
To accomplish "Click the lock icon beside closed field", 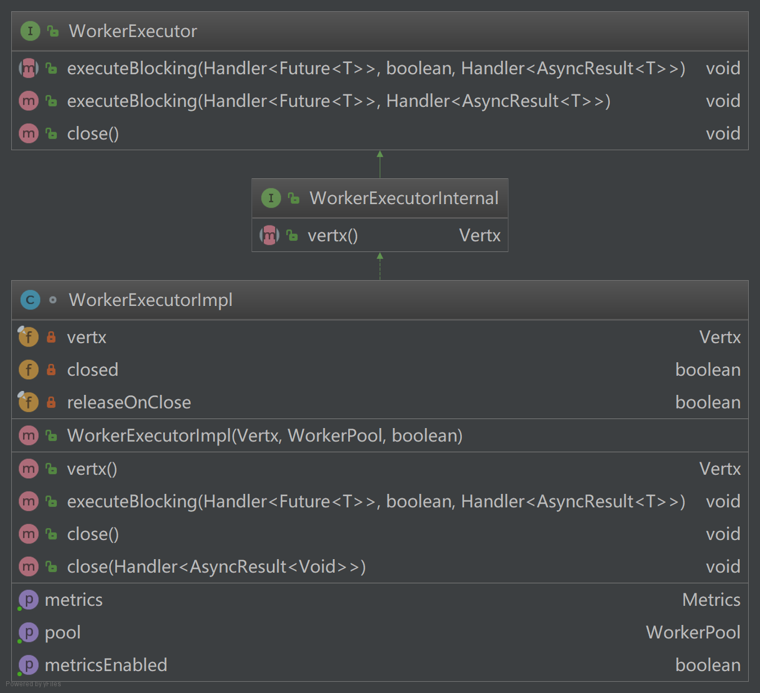I will coord(51,370).
